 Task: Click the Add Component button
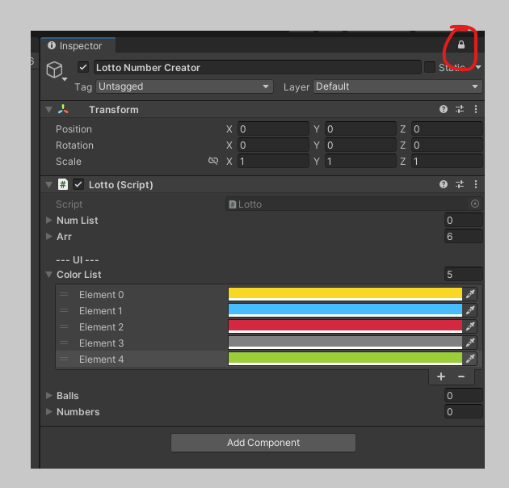coord(263,443)
